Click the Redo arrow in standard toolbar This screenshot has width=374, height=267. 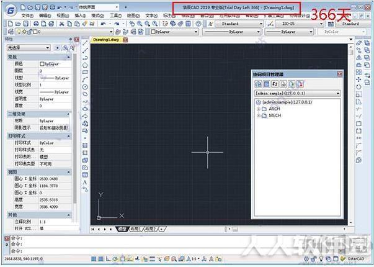click(x=117, y=24)
